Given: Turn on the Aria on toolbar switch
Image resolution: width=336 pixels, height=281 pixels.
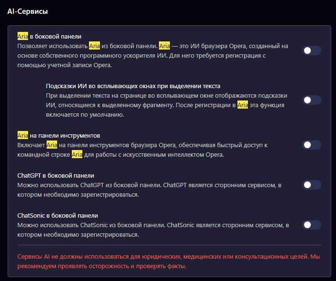Looking at the screenshot, I should (312, 145).
